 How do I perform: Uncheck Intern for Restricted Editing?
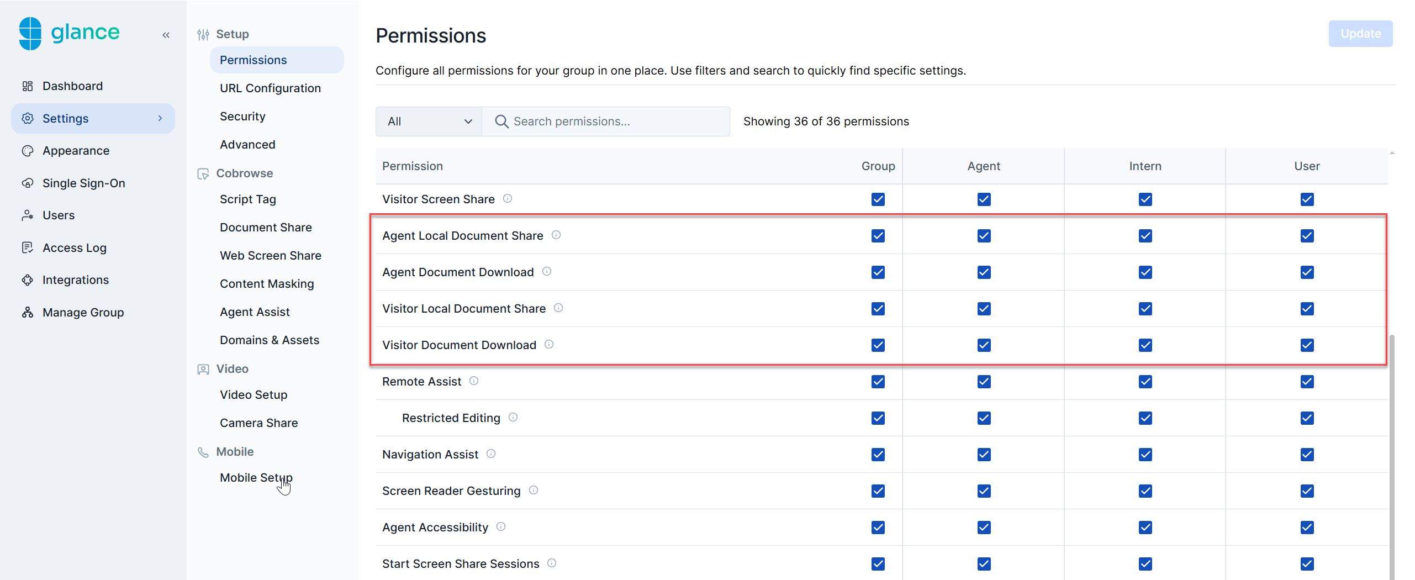[1145, 418]
